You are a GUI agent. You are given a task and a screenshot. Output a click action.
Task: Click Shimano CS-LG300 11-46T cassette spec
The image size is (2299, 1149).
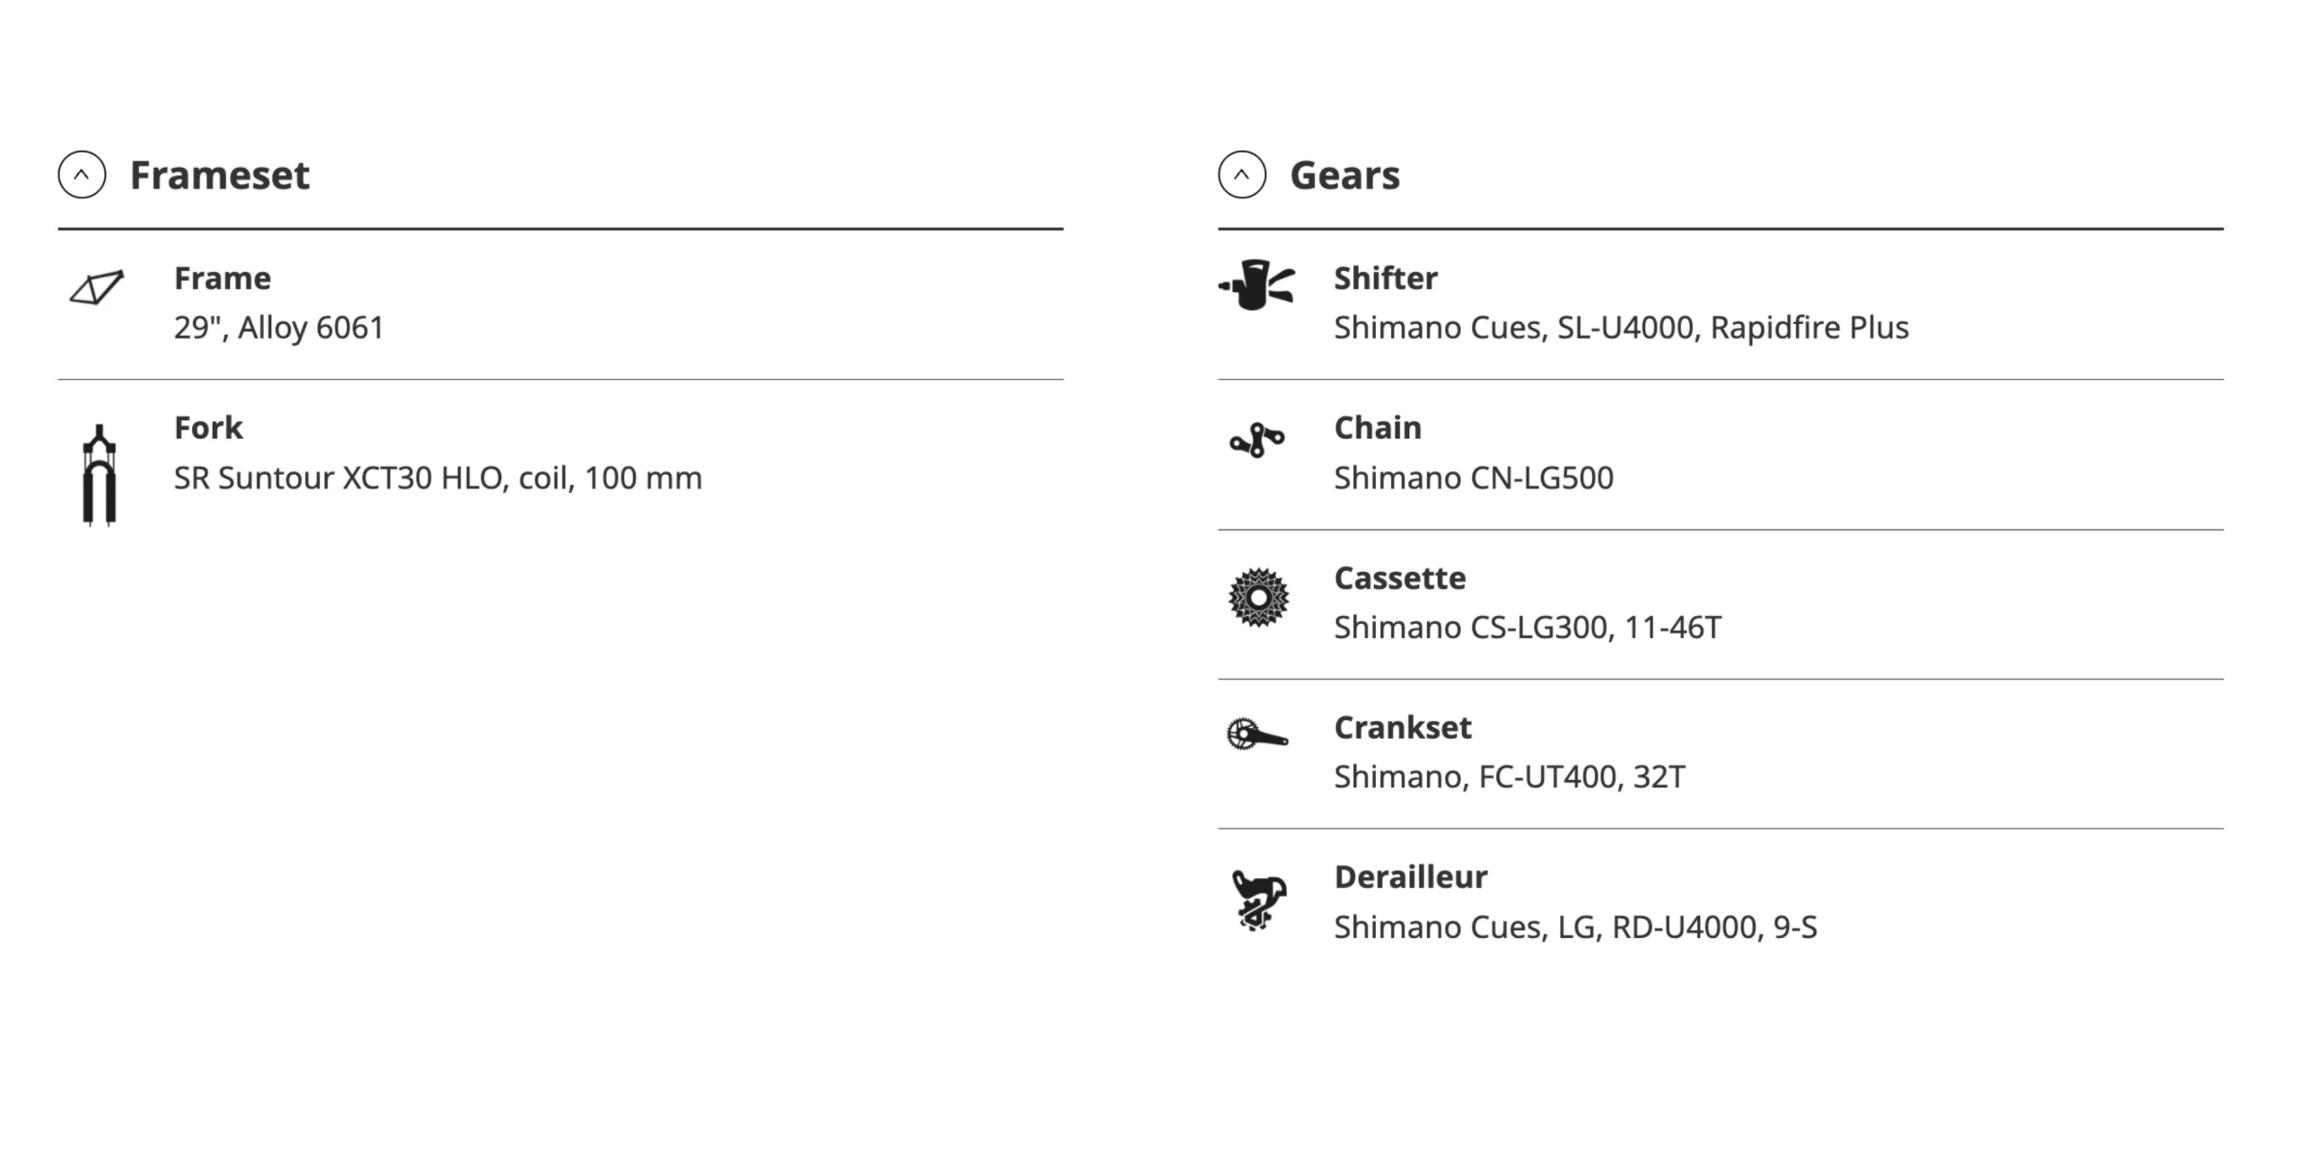(1528, 627)
